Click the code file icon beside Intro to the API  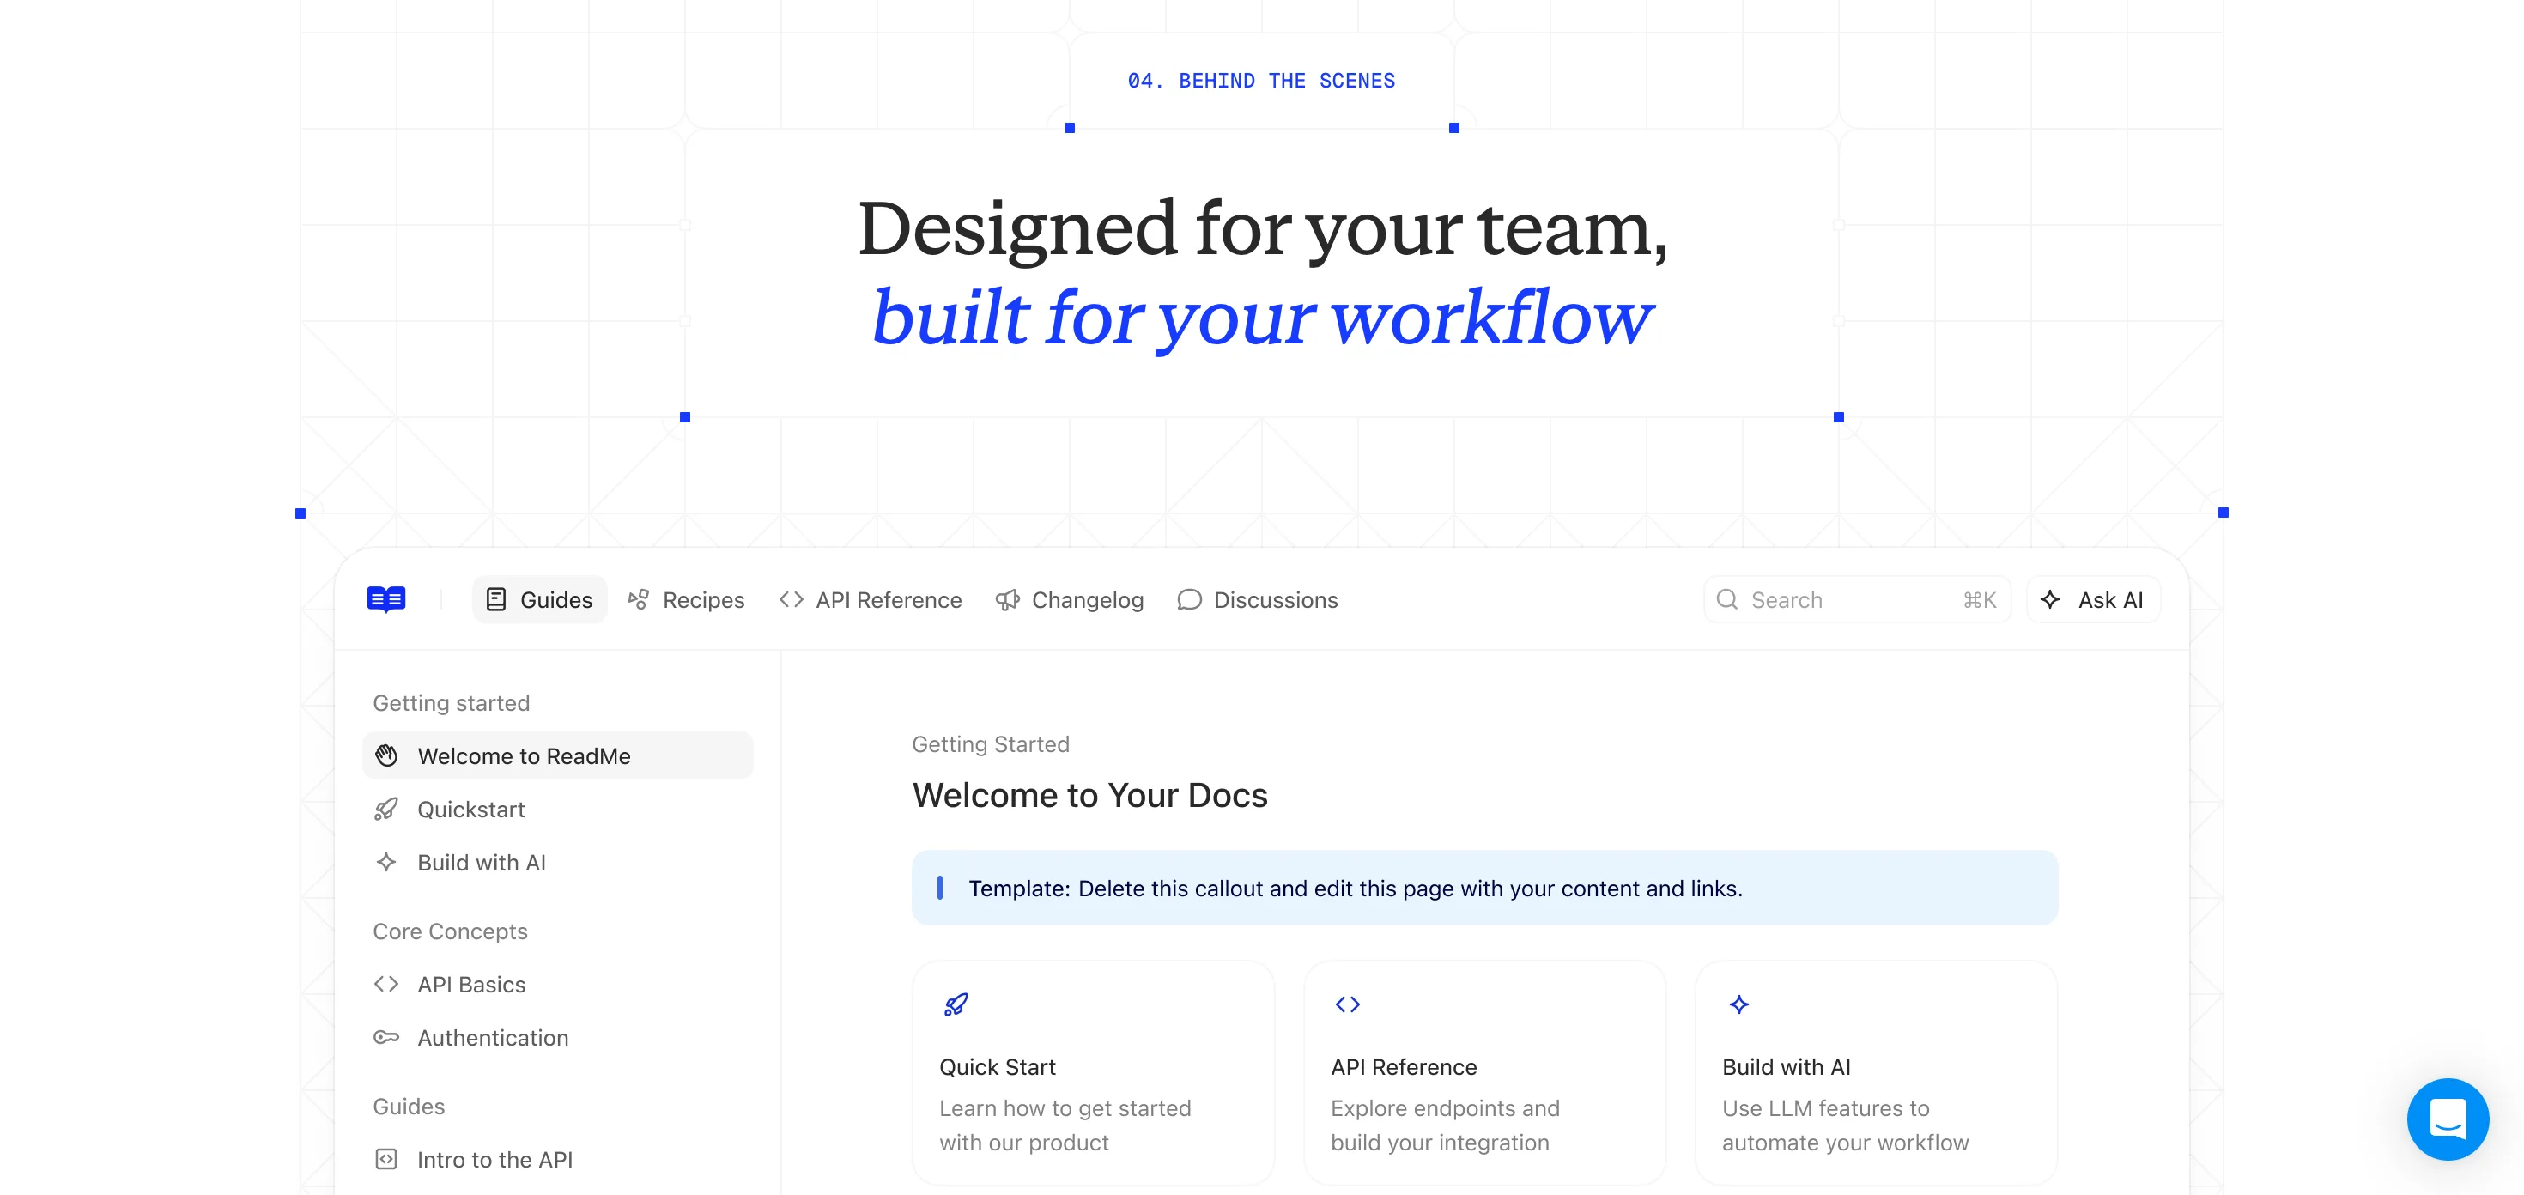pos(386,1159)
